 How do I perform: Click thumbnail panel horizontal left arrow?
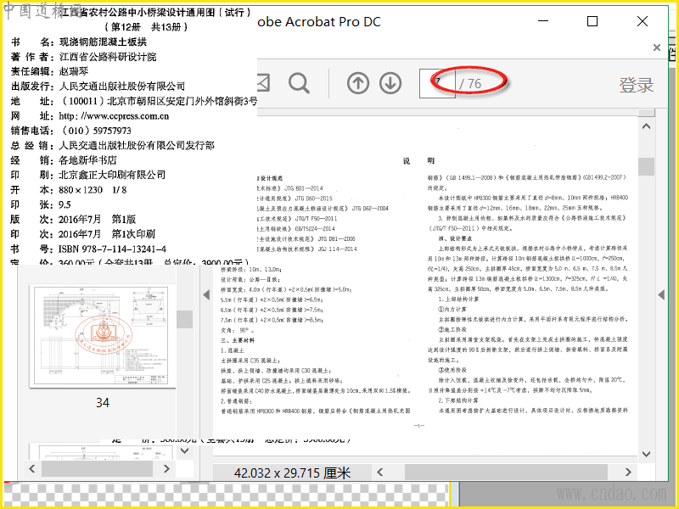[32, 468]
